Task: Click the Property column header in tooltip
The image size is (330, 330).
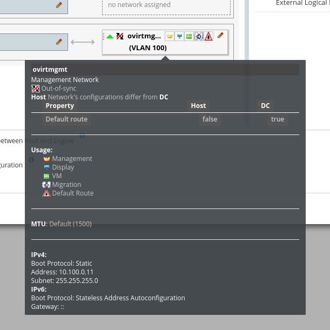Action: click(59, 106)
